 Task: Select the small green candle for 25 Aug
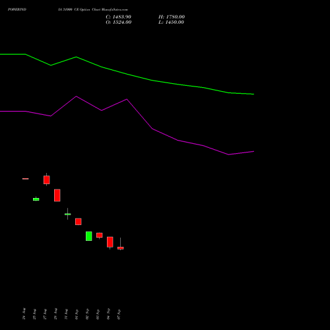36,199
